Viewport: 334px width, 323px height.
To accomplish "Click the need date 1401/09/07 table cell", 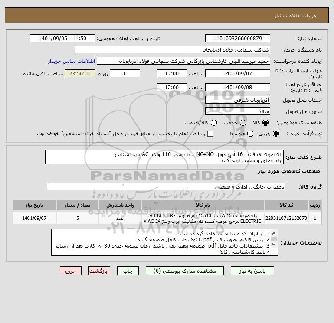I will [x=34, y=218].
